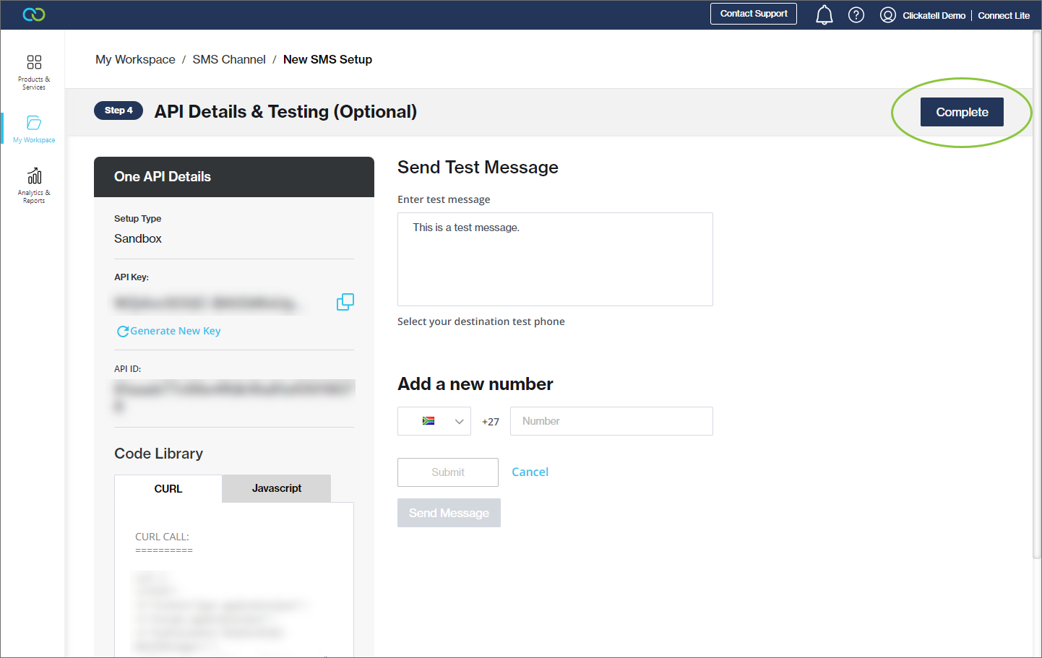Click the Clickatell logo icon
The image size is (1042, 658).
(x=34, y=14)
